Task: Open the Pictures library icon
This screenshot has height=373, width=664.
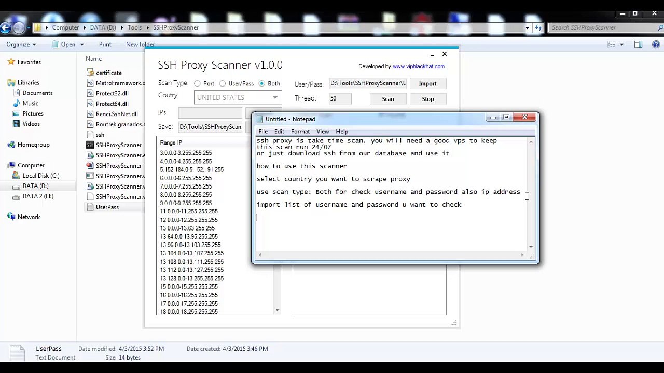Action: point(17,114)
